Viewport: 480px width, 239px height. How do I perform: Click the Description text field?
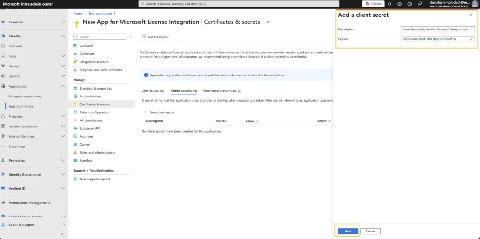pyautogui.click(x=438, y=29)
